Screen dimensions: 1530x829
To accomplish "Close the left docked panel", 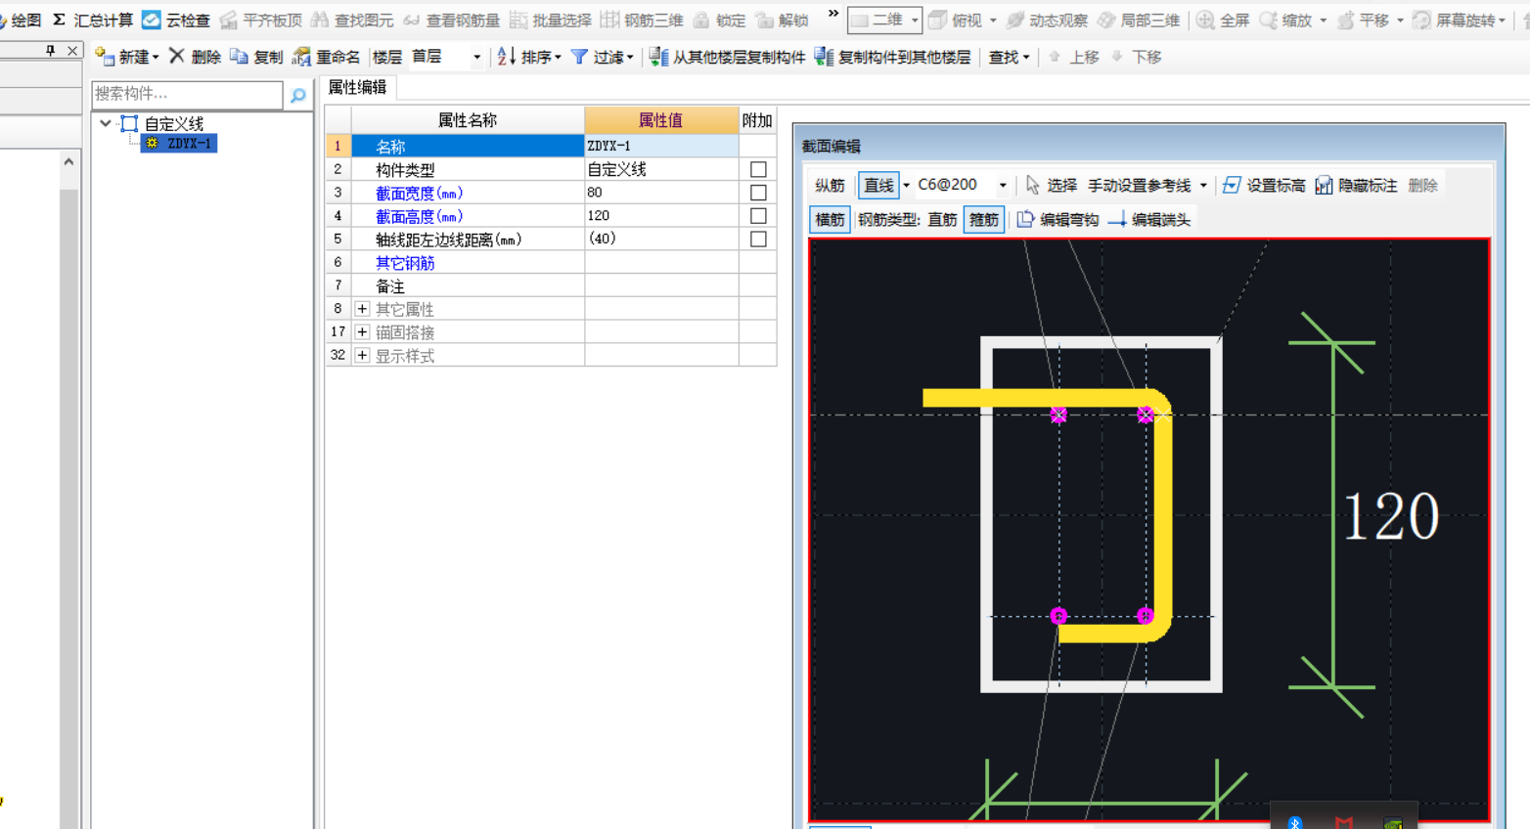I will (x=72, y=50).
